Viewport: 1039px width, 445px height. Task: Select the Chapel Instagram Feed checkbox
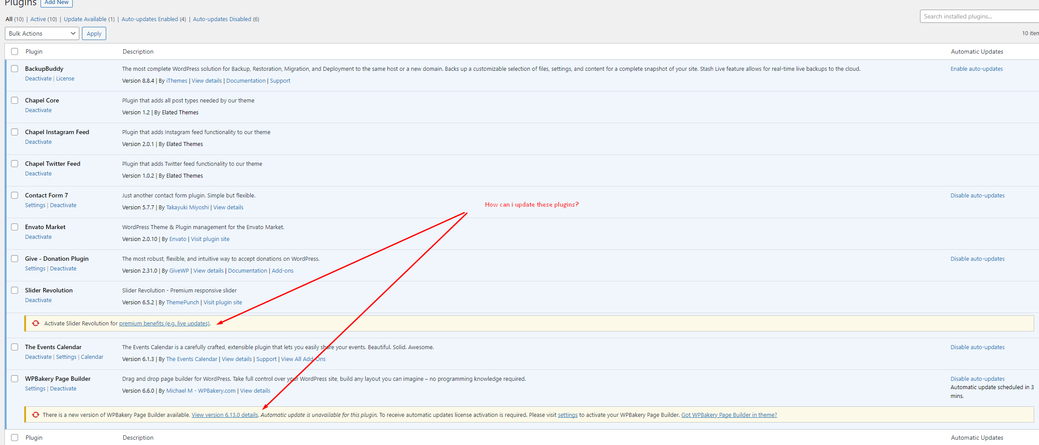[15, 132]
